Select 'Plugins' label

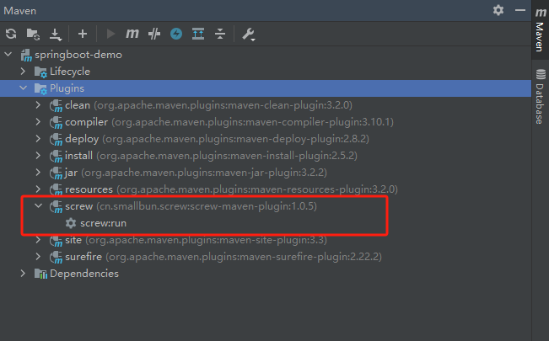click(67, 88)
